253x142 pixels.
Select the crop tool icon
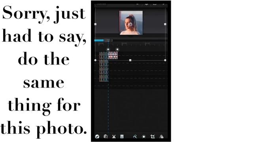[x=153, y=137]
